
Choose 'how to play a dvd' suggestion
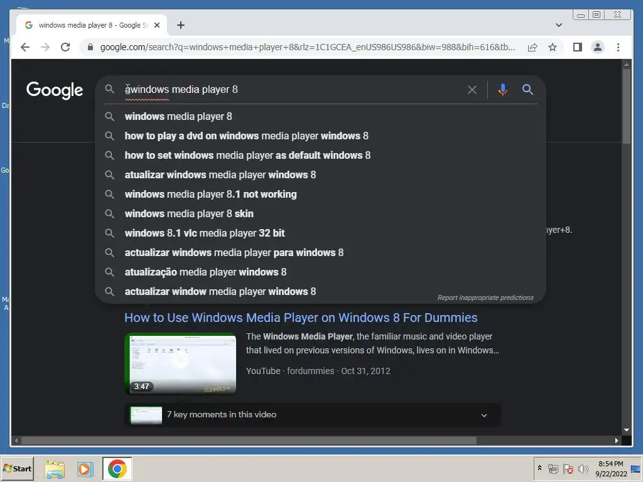pyautogui.click(x=320, y=136)
